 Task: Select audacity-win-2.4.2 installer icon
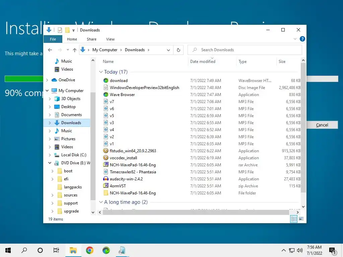(106, 179)
